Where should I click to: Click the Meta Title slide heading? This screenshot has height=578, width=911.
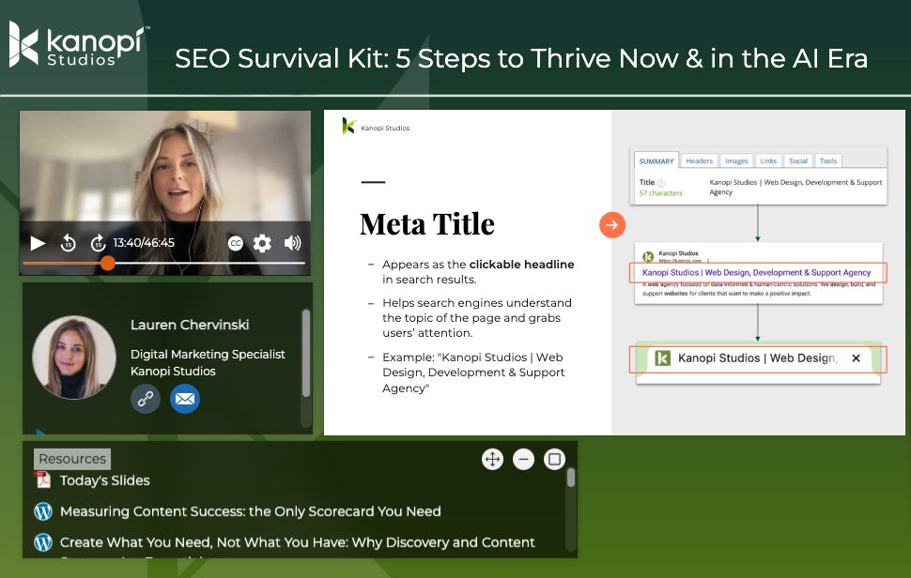coord(427,224)
